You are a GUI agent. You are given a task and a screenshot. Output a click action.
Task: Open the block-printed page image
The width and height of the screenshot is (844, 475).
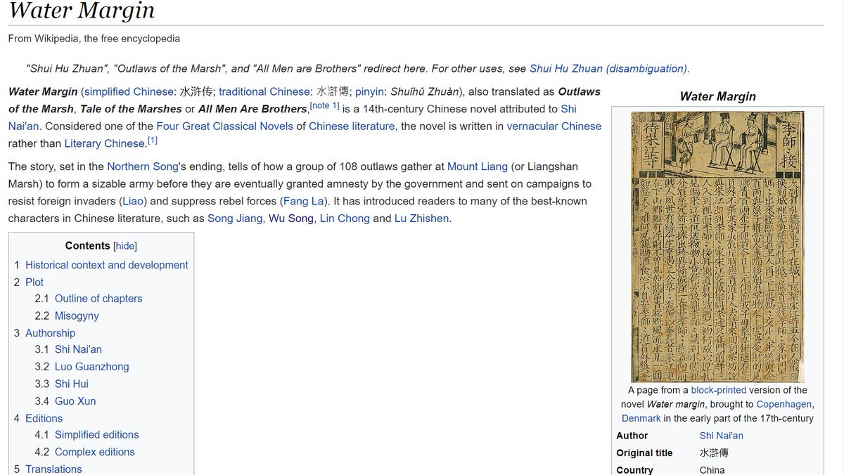click(717, 247)
